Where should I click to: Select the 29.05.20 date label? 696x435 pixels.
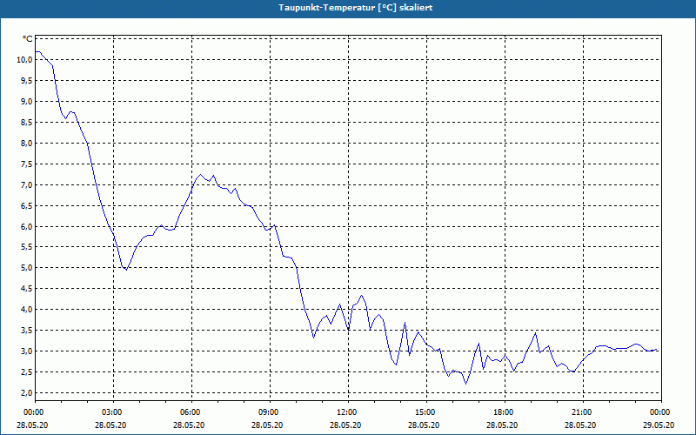659,425
